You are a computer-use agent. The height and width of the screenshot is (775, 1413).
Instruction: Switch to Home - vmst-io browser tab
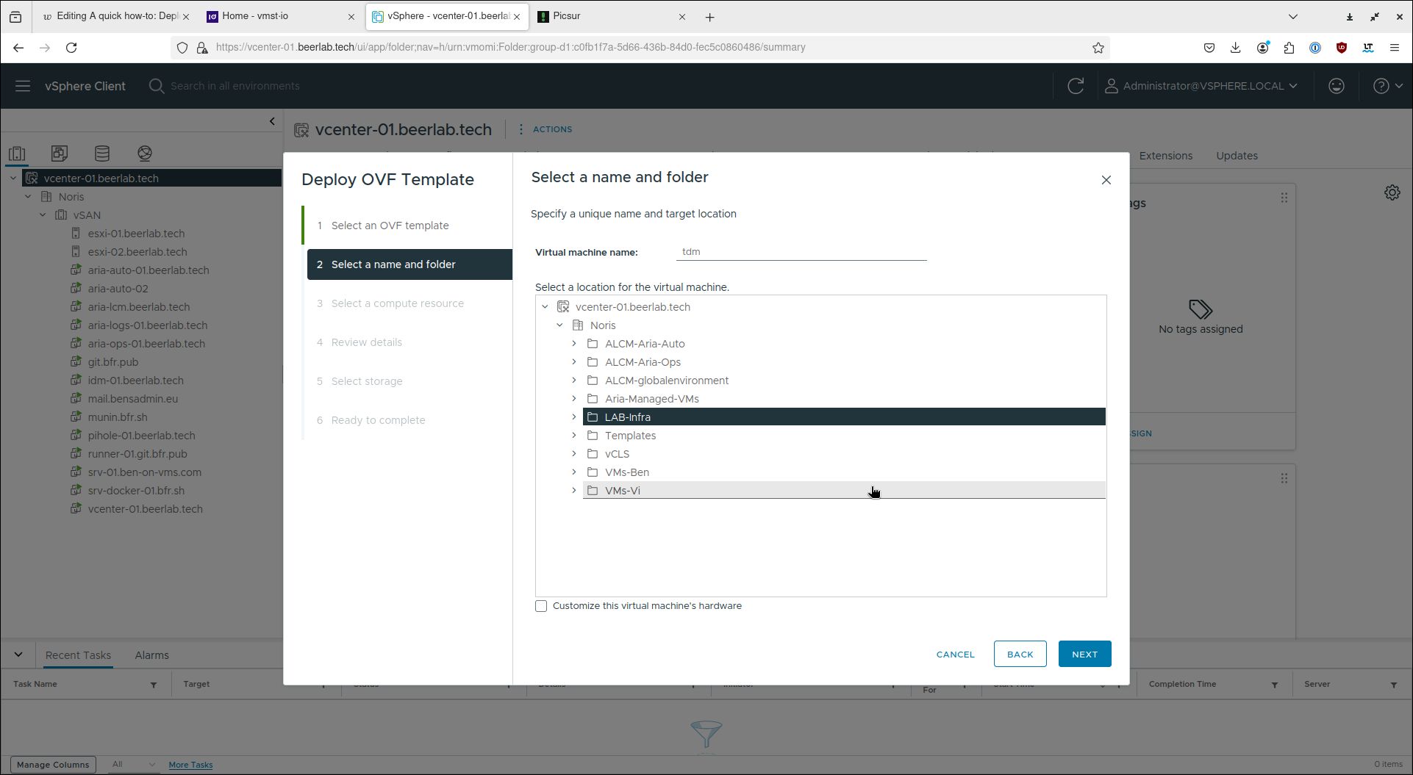pos(281,16)
